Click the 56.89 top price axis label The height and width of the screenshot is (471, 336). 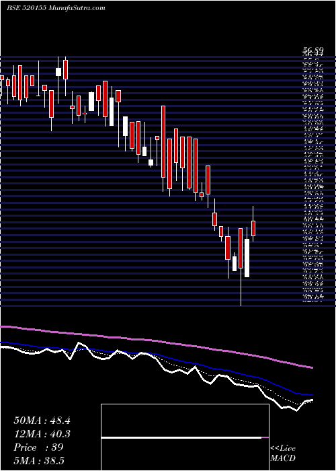312,50
